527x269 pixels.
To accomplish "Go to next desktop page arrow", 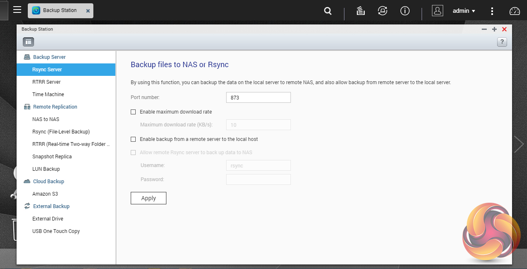I will point(519,144).
